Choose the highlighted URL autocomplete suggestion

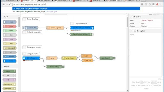tap(76, 9)
